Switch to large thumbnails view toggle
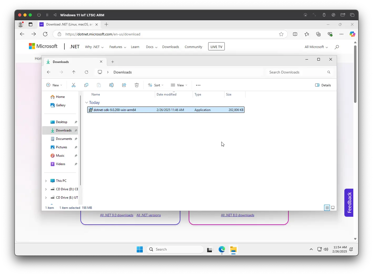The height and width of the screenshot is (275, 373). pyautogui.click(x=333, y=208)
